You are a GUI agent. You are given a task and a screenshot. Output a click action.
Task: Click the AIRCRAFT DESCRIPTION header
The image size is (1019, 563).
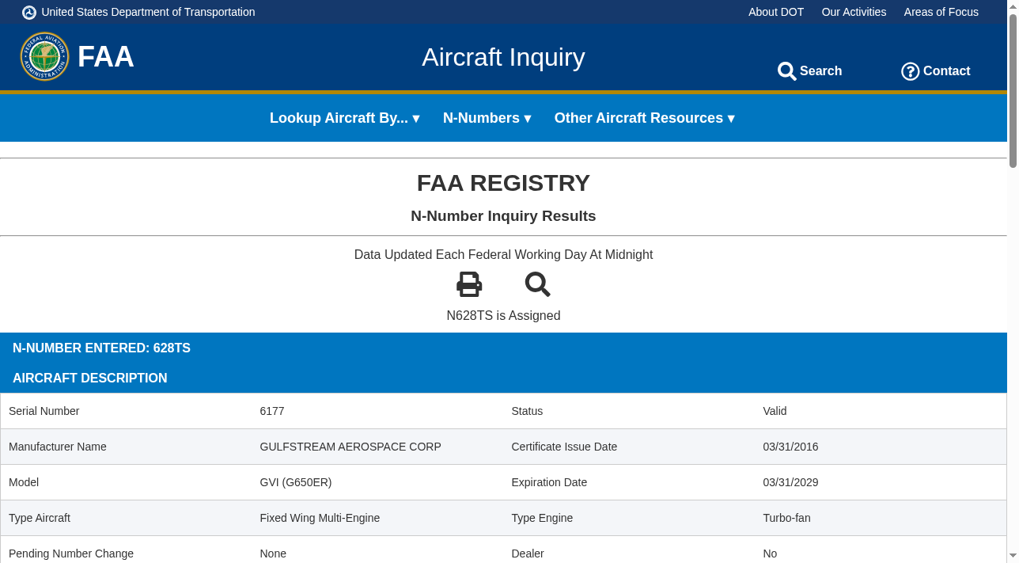pyautogui.click(x=90, y=379)
